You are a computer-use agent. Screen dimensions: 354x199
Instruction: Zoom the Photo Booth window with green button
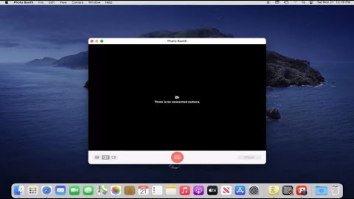[x=102, y=41]
